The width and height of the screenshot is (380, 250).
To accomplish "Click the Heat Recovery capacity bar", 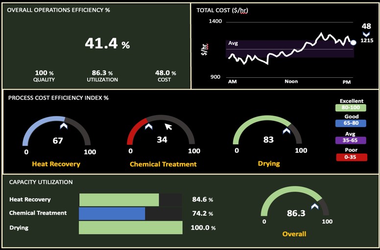I will coord(119,200).
